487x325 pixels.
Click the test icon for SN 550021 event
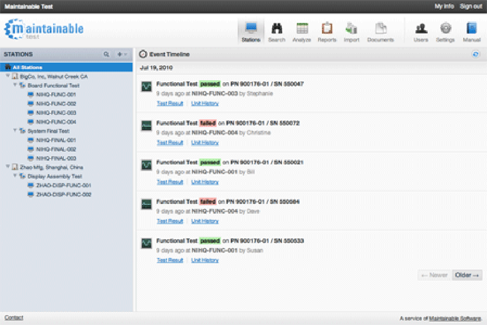tap(146, 165)
